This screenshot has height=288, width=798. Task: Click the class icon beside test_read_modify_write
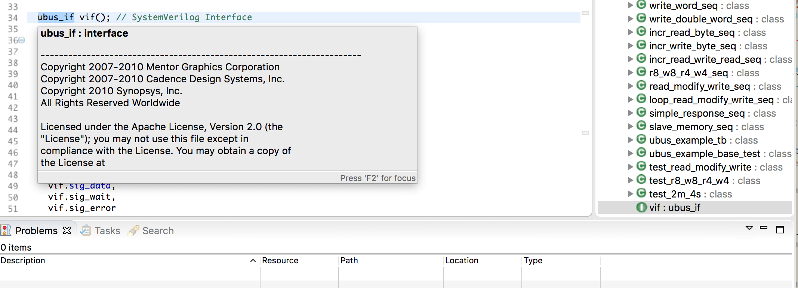click(x=641, y=166)
